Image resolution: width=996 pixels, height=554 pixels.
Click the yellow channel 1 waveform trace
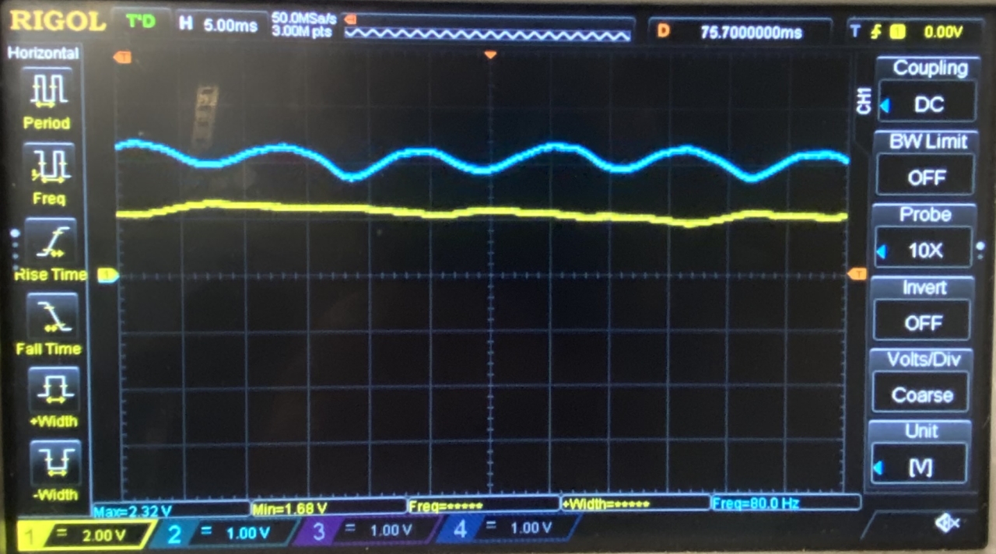pos(482,212)
